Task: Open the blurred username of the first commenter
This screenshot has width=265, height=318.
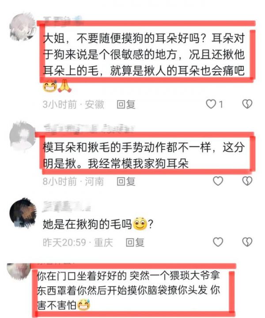Action: [63, 20]
